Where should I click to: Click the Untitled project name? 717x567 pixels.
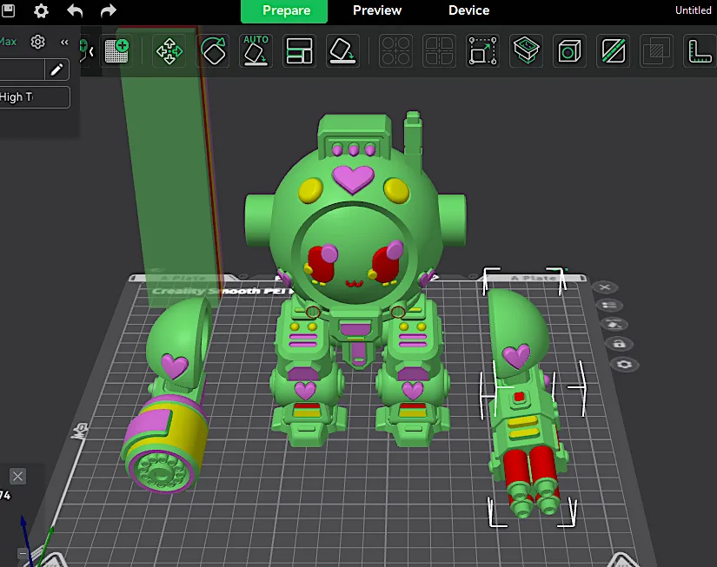click(693, 10)
